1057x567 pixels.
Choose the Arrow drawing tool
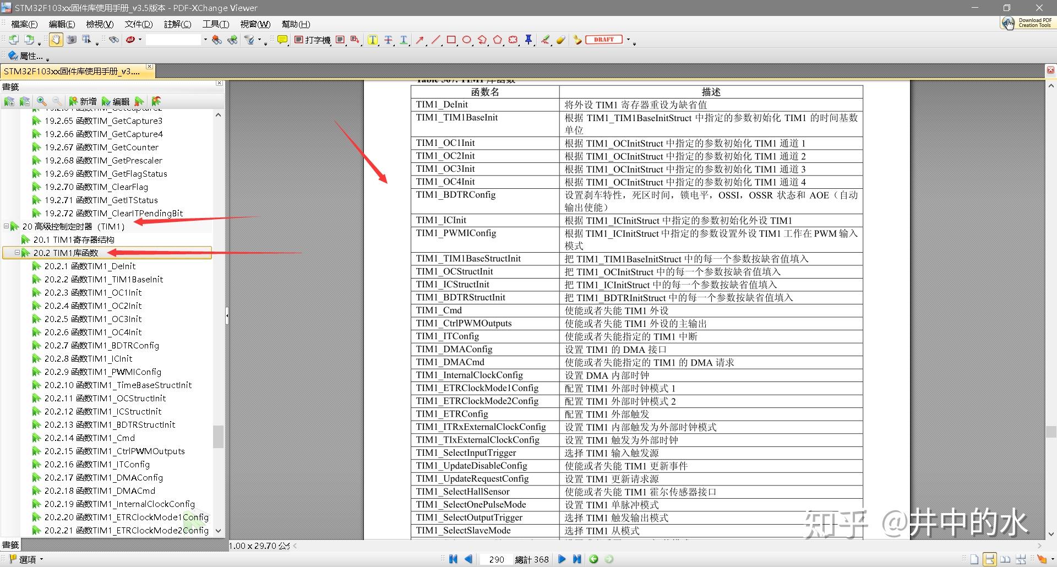click(x=420, y=40)
